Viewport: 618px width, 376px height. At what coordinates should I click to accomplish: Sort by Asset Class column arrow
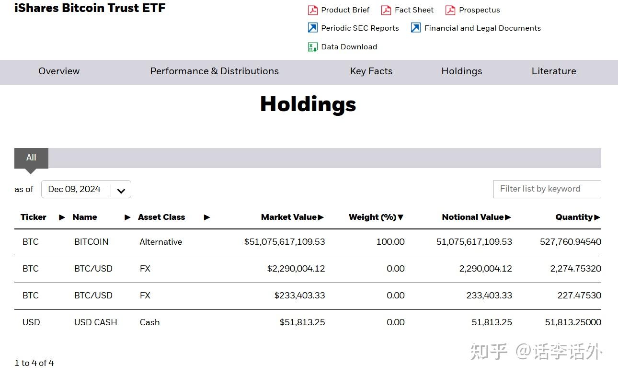(207, 217)
